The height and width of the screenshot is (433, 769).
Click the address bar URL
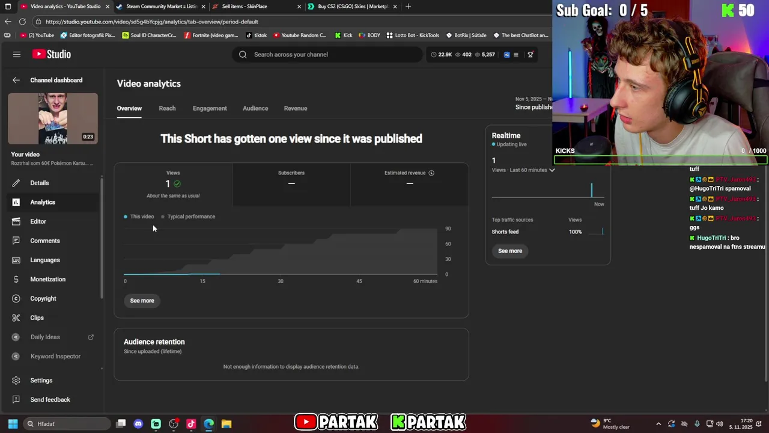(152, 22)
